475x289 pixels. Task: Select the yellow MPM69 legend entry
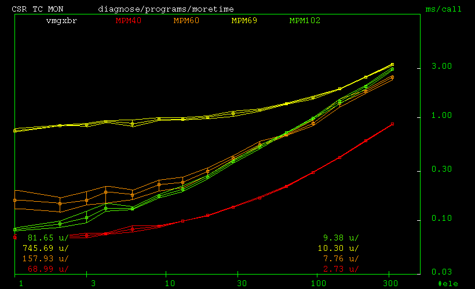pyautogui.click(x=244, y=21)
